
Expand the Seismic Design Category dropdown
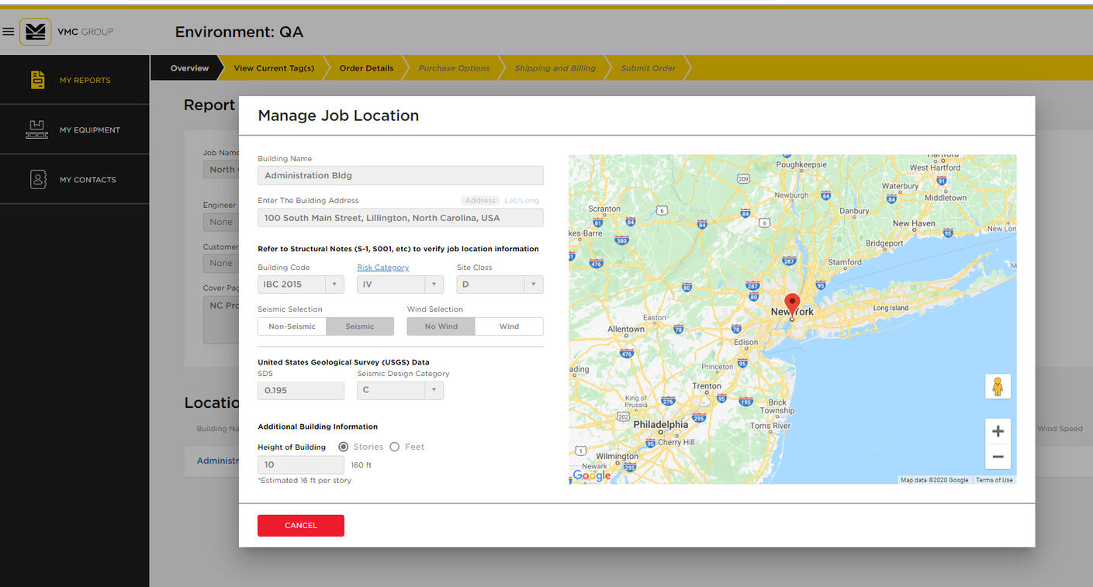(399, 390)
